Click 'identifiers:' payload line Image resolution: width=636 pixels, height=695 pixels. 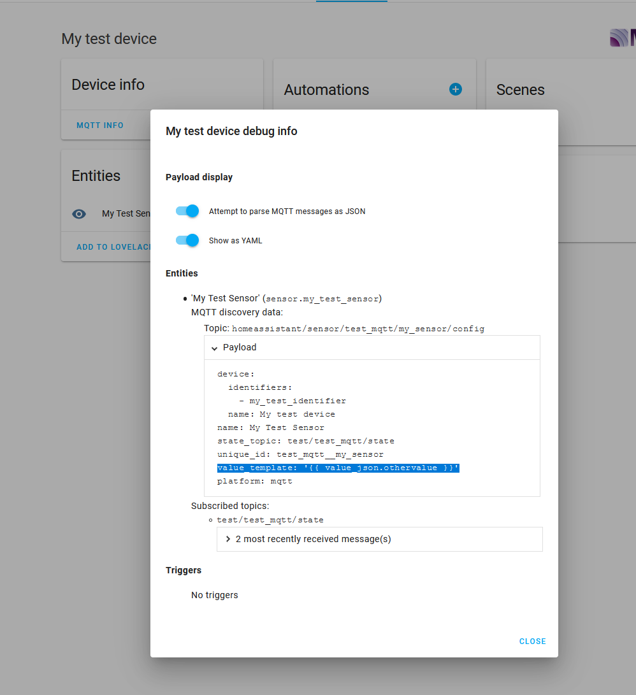260,387
